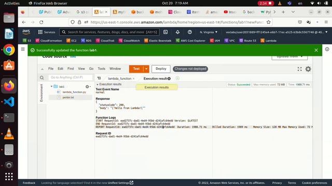Show applications grid in the dock
This screenshot has height=186, width=332.
(9, 177)
